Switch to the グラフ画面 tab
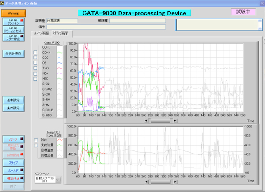Screen dimensions: 265x192 click(61, 33)
